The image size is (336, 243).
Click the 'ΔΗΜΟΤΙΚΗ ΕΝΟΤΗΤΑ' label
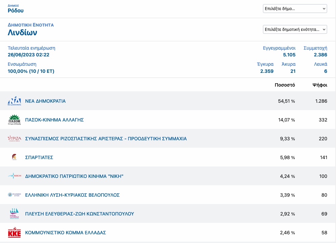(31, 25)
